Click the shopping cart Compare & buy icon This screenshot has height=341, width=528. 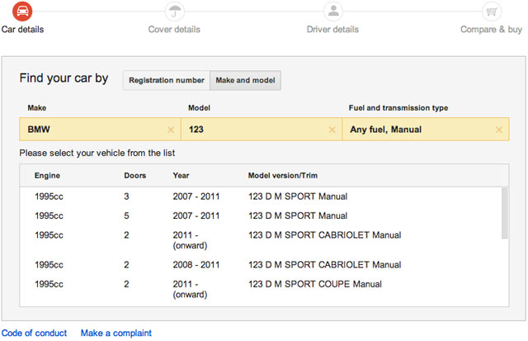[x=492, y=12]
